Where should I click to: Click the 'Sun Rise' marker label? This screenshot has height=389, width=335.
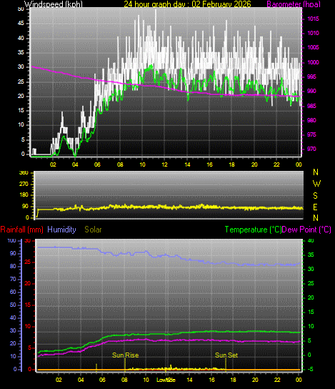tap(126, 355)
